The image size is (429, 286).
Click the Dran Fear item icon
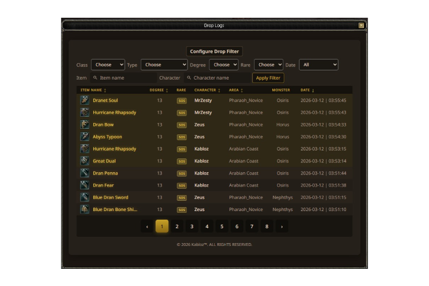[x=85, y=185]
